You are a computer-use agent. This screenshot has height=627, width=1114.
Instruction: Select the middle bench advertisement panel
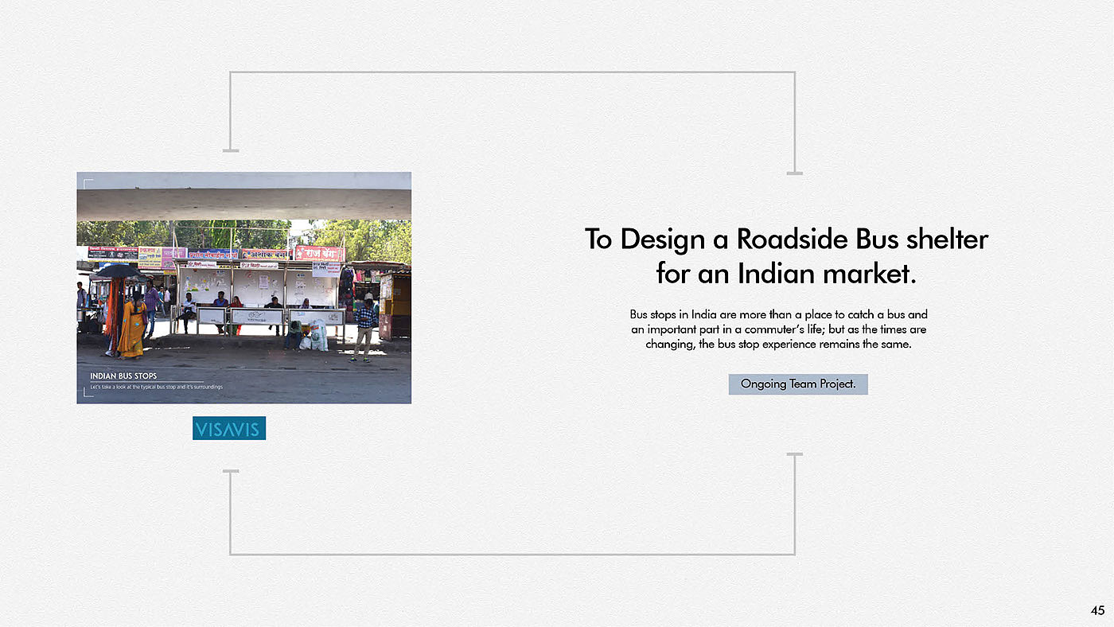coord(257,317)
